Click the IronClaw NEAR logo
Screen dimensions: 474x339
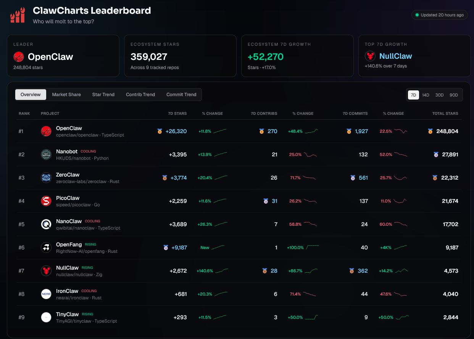tap(46, 294)
